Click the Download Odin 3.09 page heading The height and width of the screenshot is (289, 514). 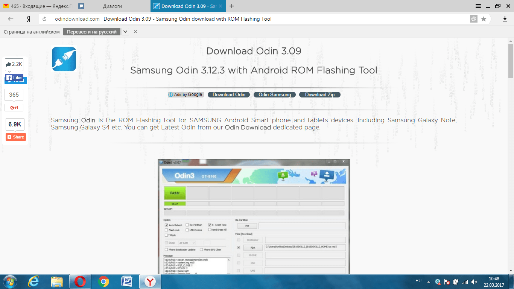tap(254, 51)
